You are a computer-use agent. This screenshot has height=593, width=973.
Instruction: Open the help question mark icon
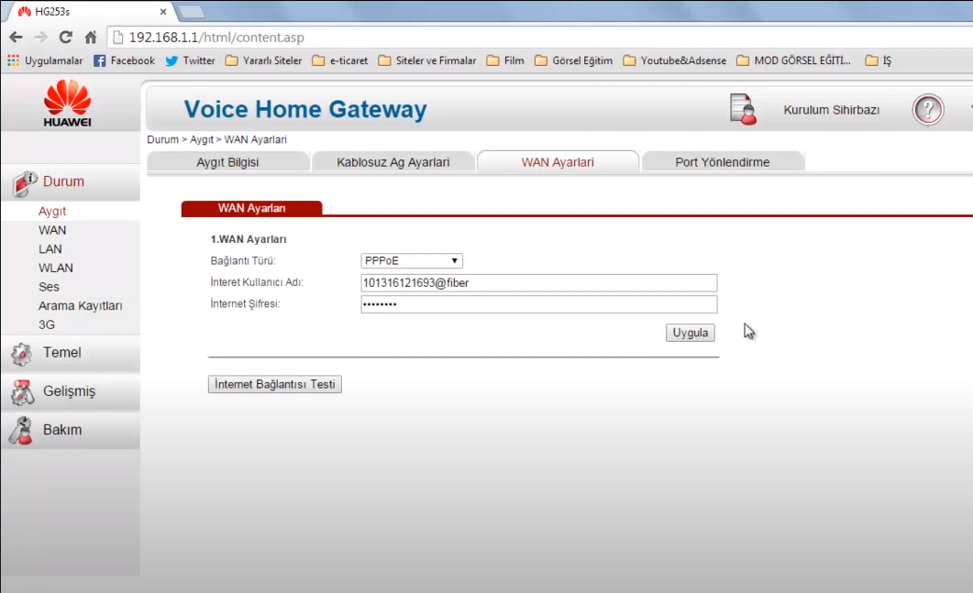[x=928, y=110]
